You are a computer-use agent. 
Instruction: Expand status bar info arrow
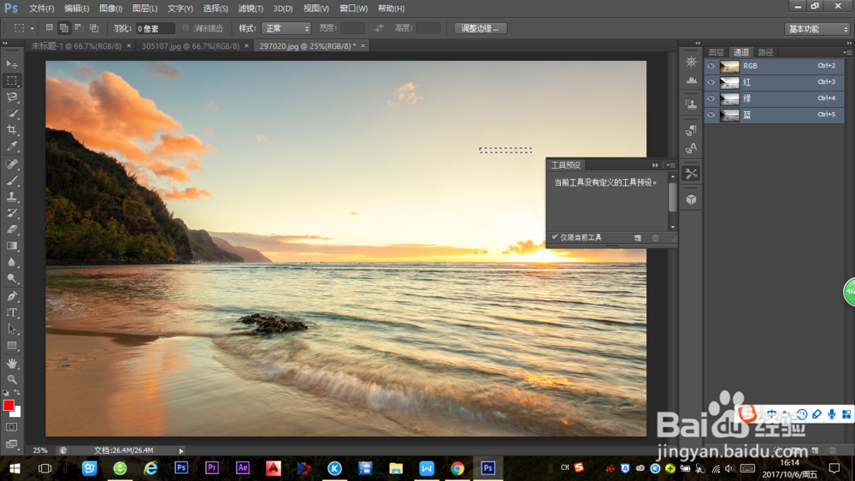click(181, 450)
